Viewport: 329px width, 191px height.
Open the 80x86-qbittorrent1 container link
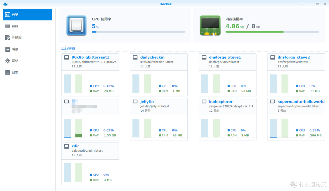coord(90,57)
